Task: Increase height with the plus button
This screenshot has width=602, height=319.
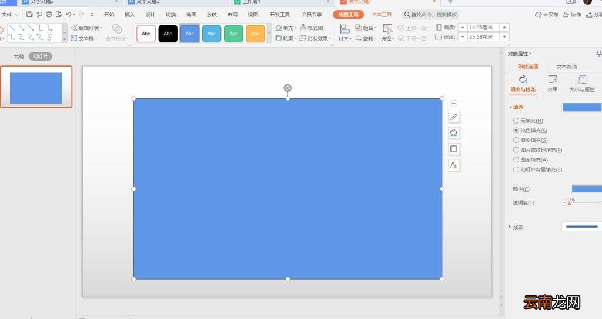Action: 504,27
